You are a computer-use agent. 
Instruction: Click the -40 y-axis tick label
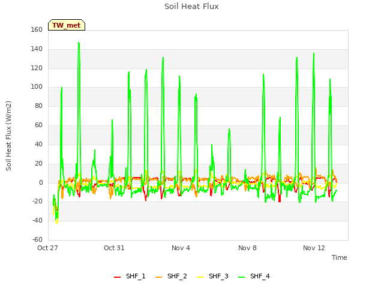pyautogui.click(x=37, y=220)
